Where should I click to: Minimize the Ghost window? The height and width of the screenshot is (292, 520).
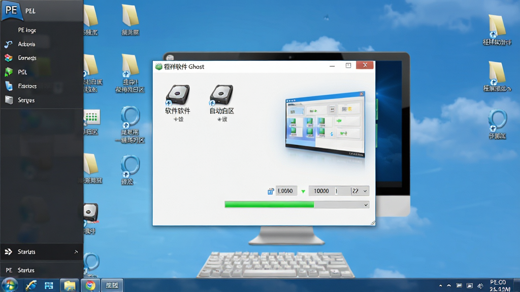[332, 65]
